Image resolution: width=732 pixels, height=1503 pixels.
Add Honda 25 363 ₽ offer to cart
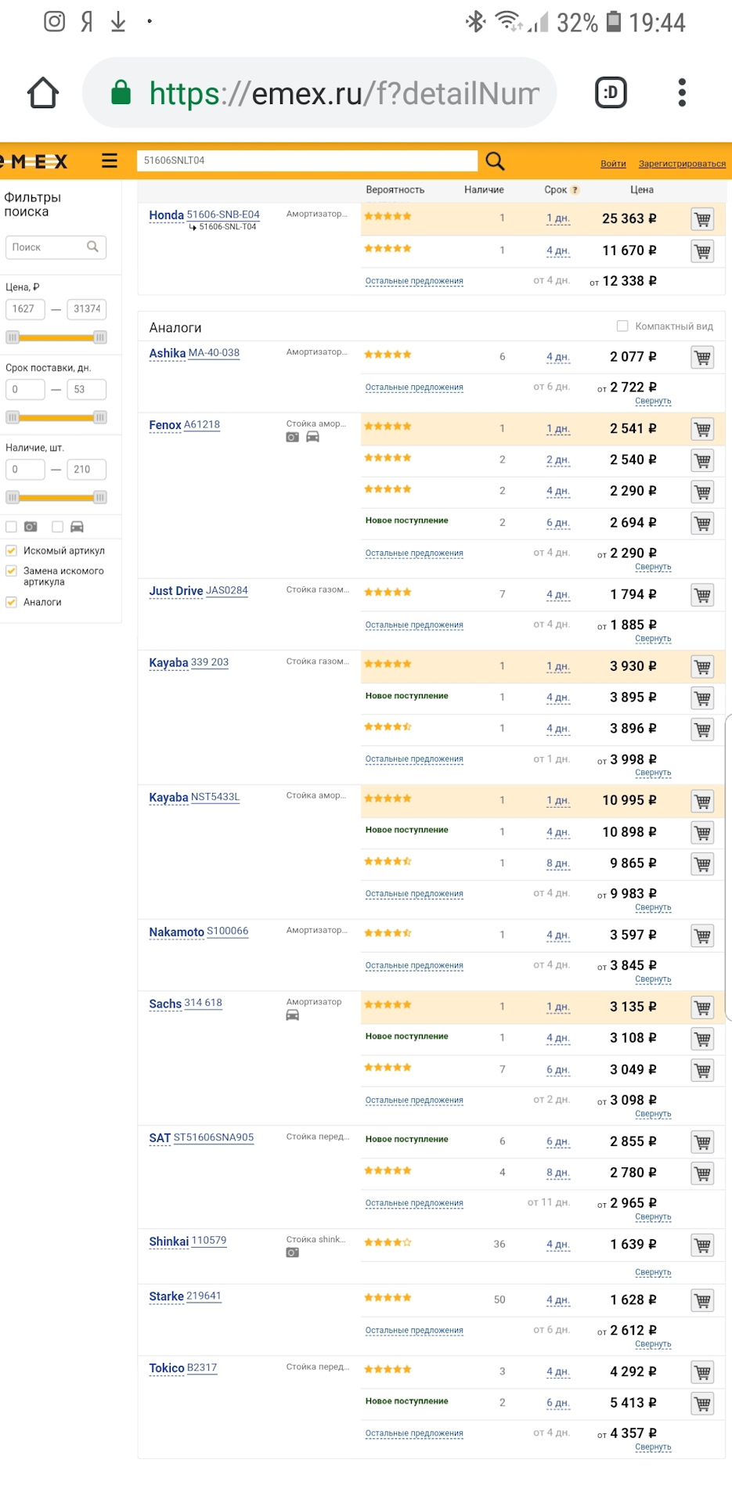coord(702,219)
